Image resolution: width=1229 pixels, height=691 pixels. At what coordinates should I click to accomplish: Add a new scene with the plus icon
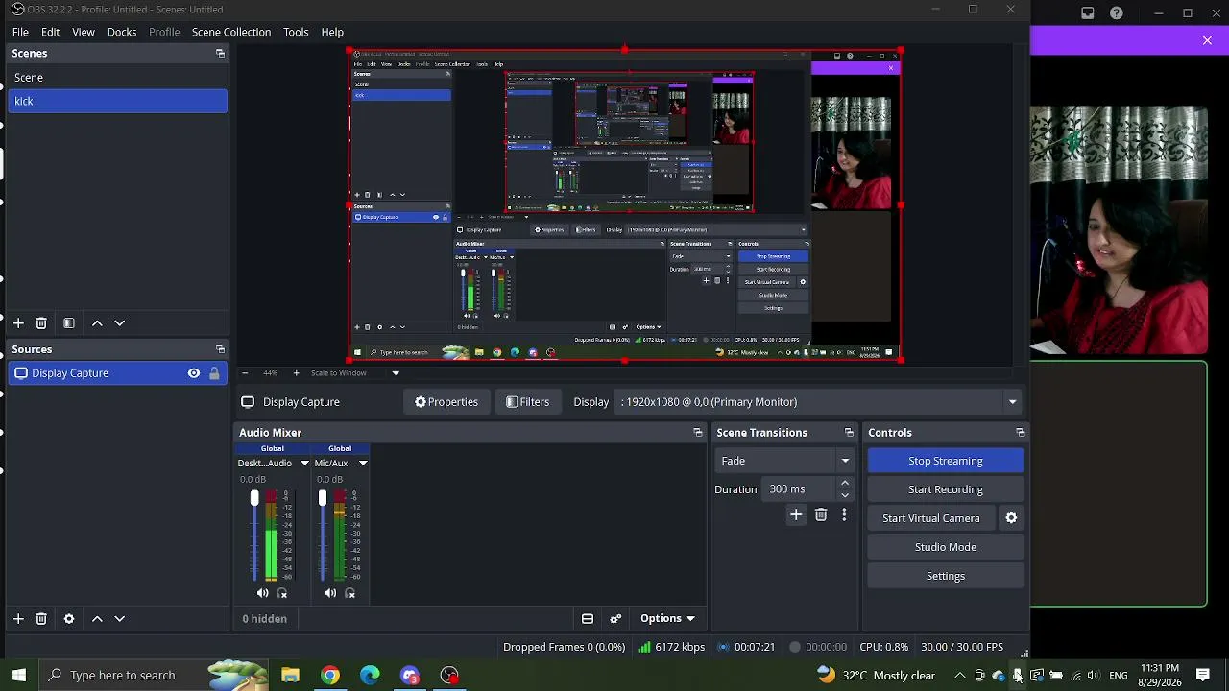click(x=18, y=323)
